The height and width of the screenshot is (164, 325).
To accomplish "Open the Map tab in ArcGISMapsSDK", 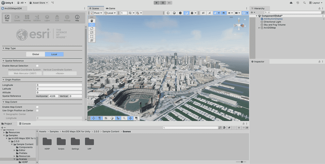I will 7,18.
